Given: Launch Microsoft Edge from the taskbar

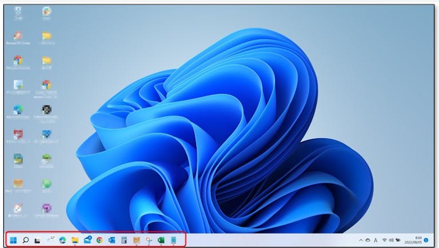Looking at the screenshot, I should click(x=63, y=240).
